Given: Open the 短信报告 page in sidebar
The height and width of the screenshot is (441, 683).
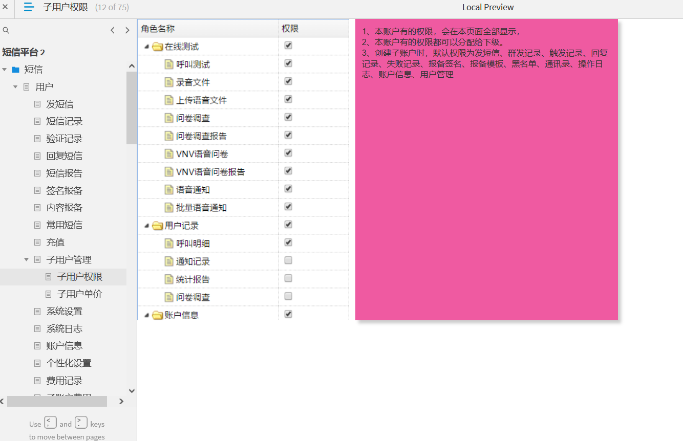Looking at the screenshot, I should 65,173.
